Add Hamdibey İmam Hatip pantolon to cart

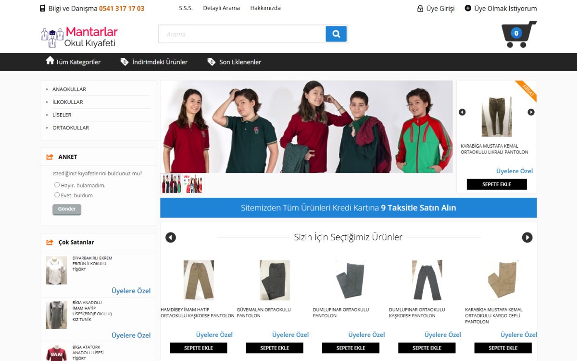click(199, 348)
